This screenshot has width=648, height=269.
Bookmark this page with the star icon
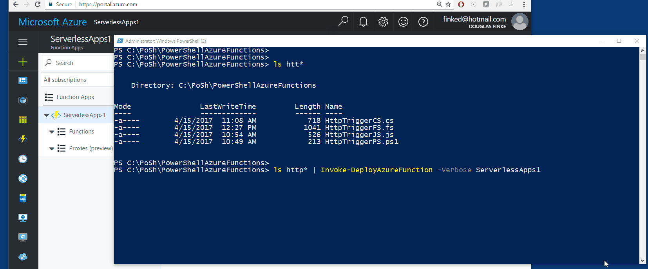(448, 4)
